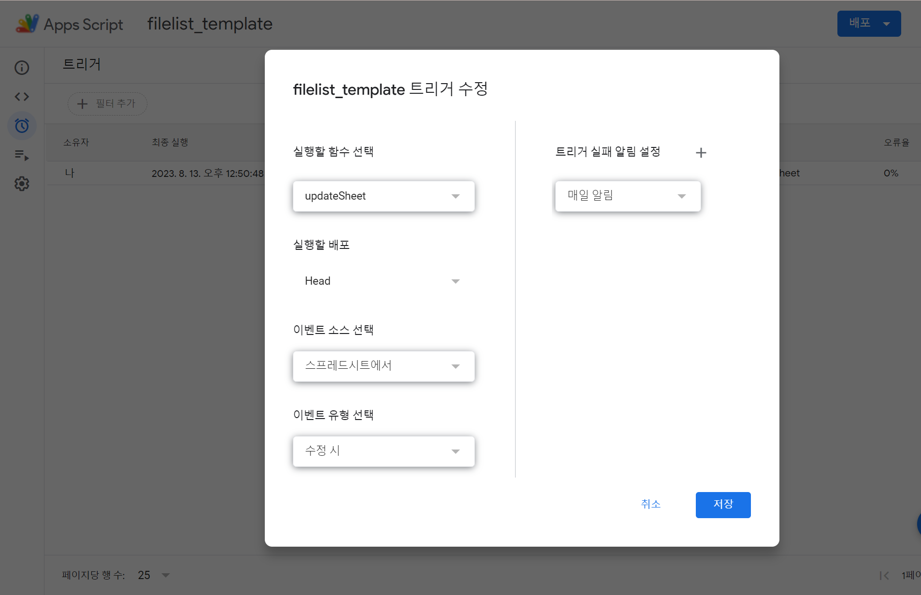Image resolution: width=921 pixels, height=595 pixels.
Task: Add a failure notification with plus icon
Action: (x=701, y=153)
